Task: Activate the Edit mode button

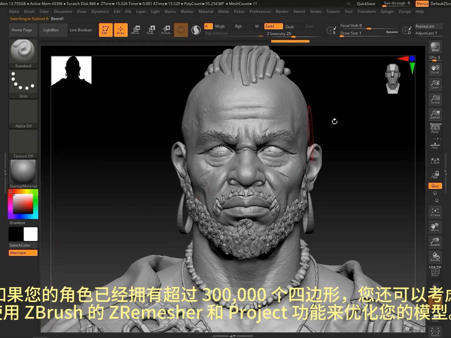Action: [106, 30]
